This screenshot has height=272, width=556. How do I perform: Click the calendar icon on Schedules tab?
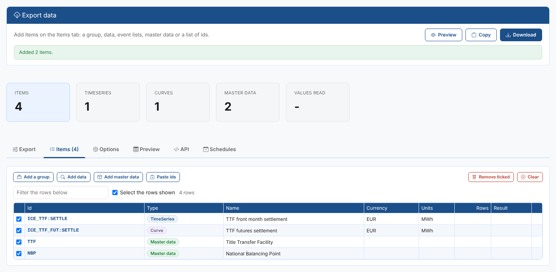(x=206, y=149)
